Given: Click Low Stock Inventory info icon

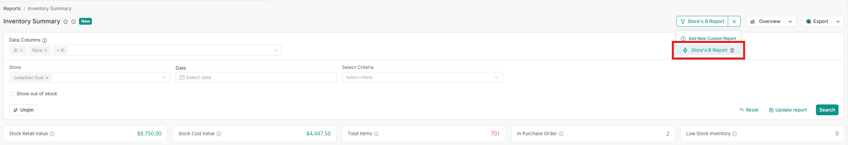Looking at the screenshot, I should point(735,134).
